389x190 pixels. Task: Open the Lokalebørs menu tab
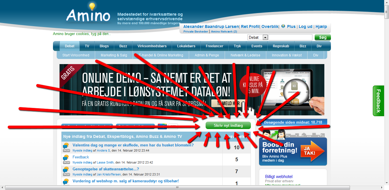pos(186,46)
